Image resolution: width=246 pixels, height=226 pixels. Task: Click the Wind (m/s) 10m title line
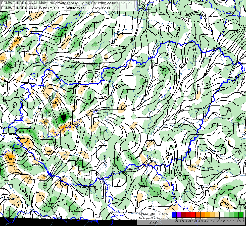coord(55,8)
